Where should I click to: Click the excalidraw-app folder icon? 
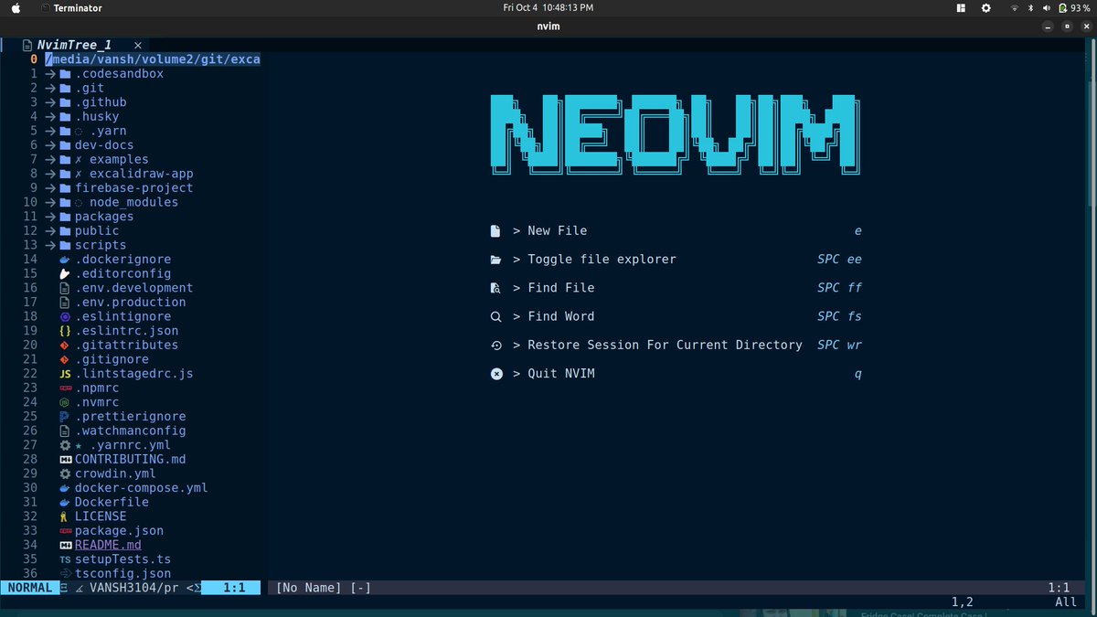pos(65,174)
